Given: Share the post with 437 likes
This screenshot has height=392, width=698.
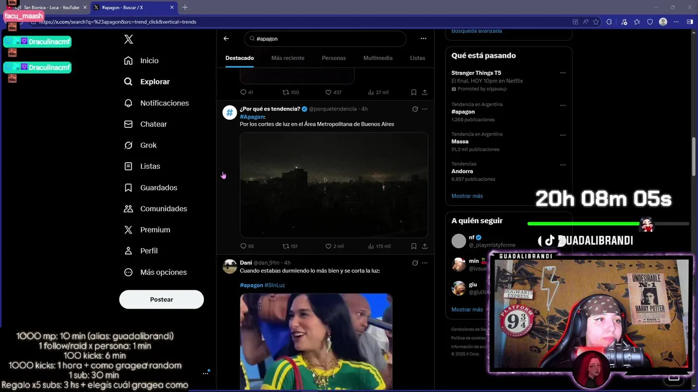Looking at the screenshot, I should pyautogui.click(x=425, y=93).
